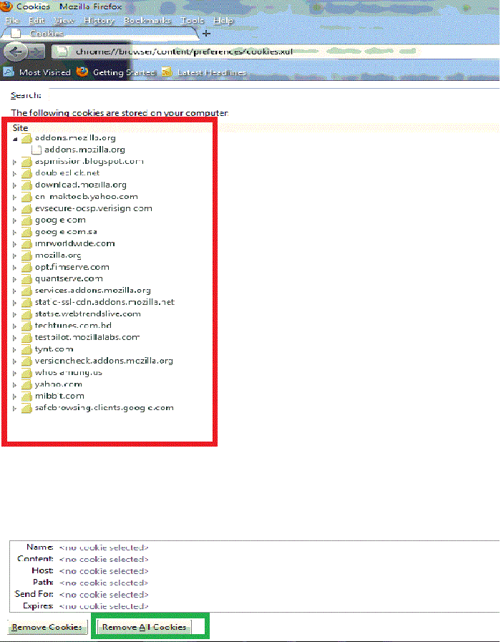Expand the imrworldwide.com folder
The width and height of the screenshot is (501, 642).
(15, 244)
